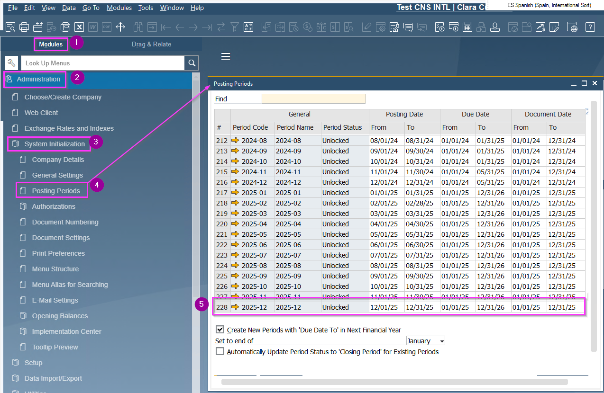Open the Tools menu
The width and height of the screenshot is (604, 393).
click(146, 8)
